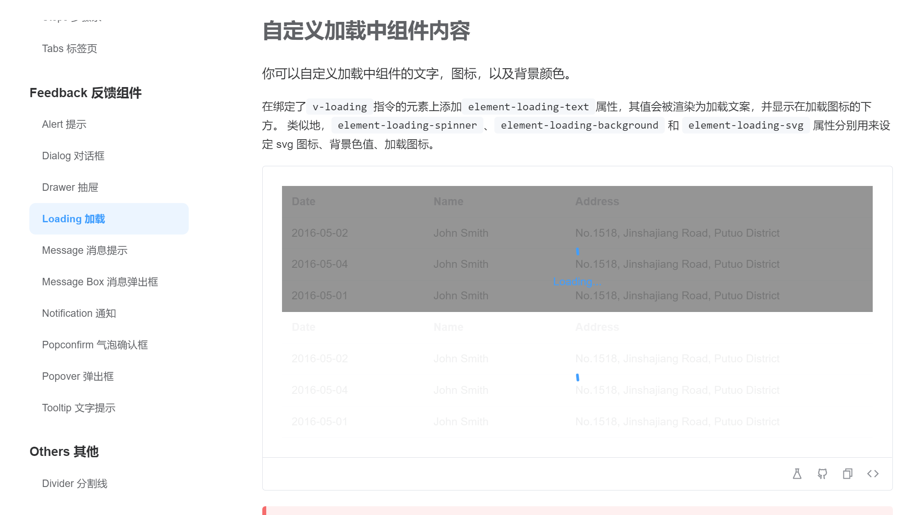Open the playground flask icon
The image size is (913, 515).
(x=797, y=473)
